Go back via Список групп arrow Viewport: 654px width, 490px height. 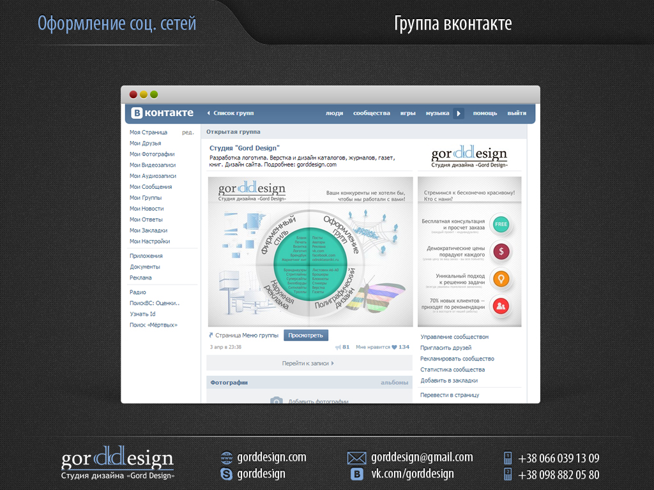click(x=230, y=113)
